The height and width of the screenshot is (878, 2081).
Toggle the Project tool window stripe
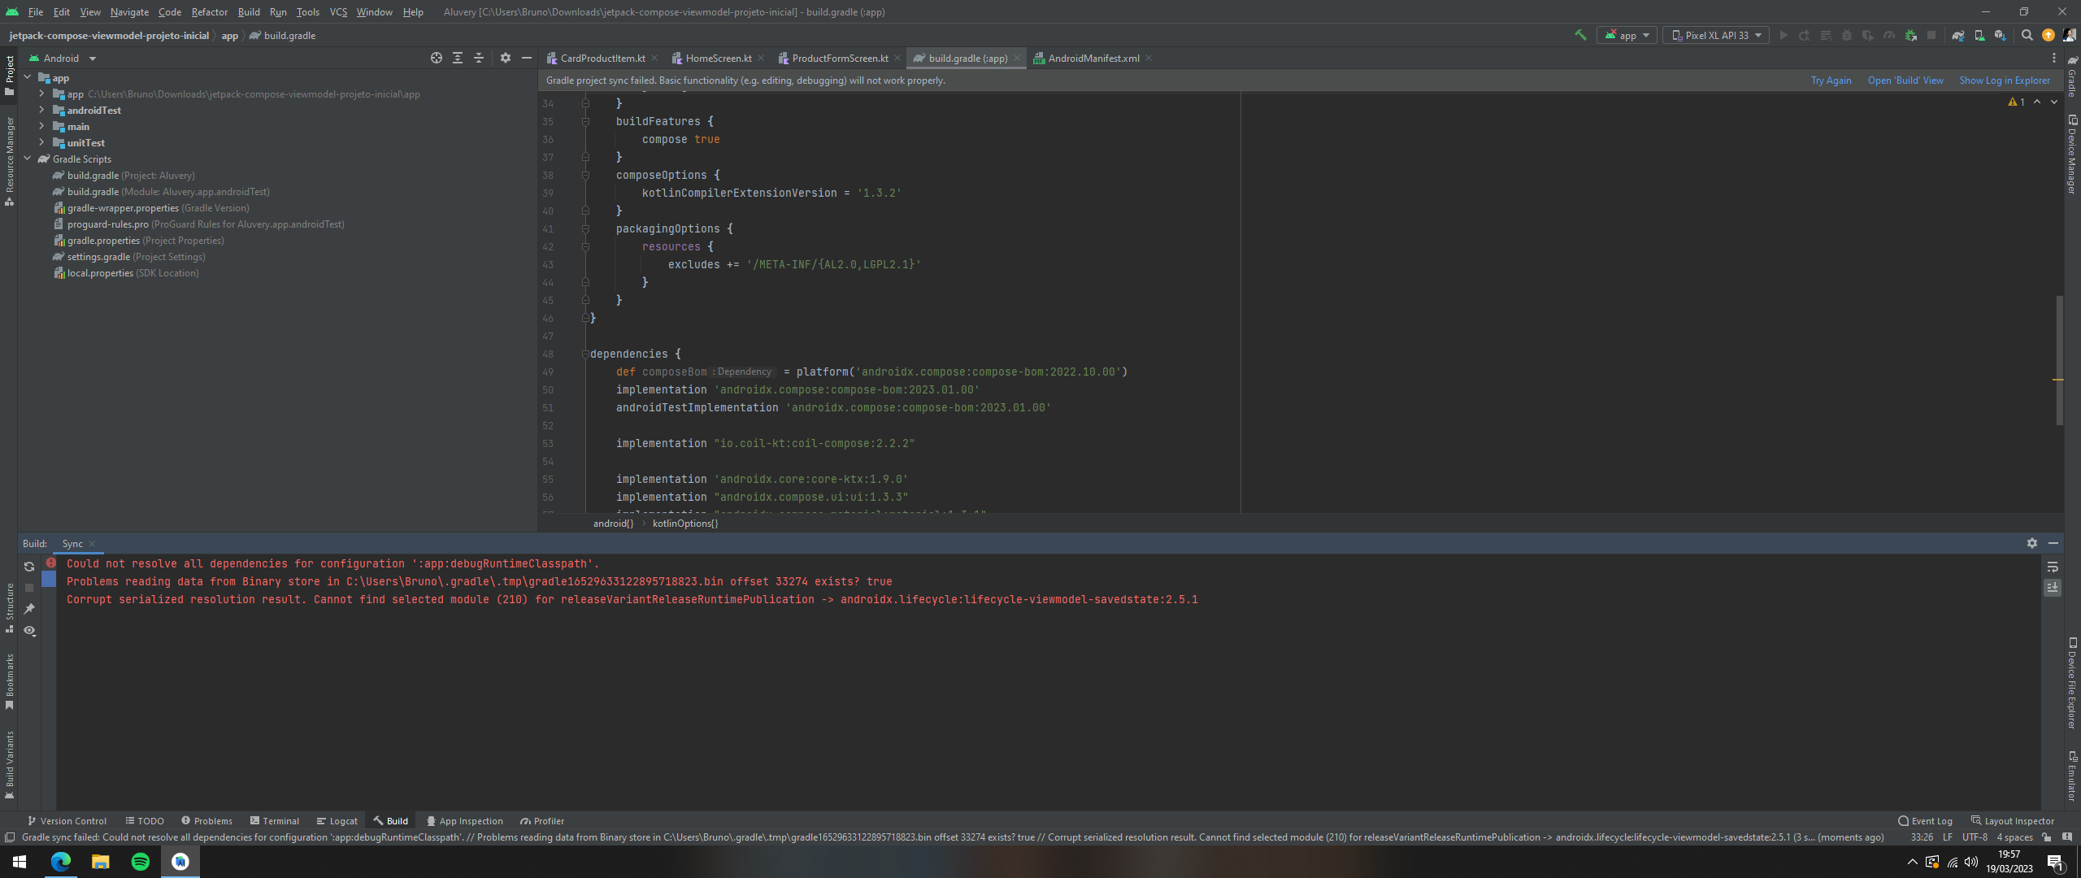[9, 75]
